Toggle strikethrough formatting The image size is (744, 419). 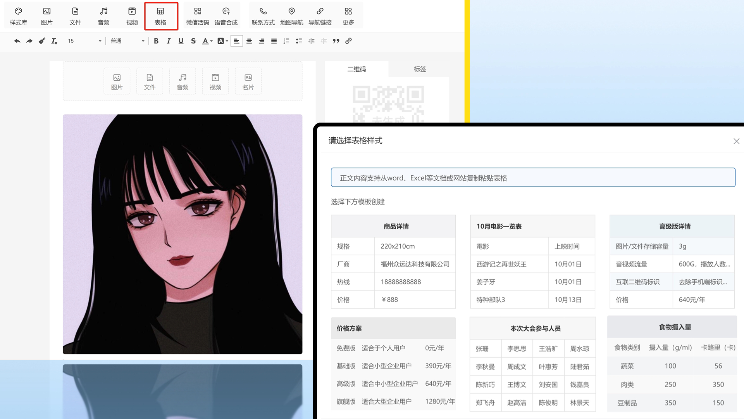193,41
